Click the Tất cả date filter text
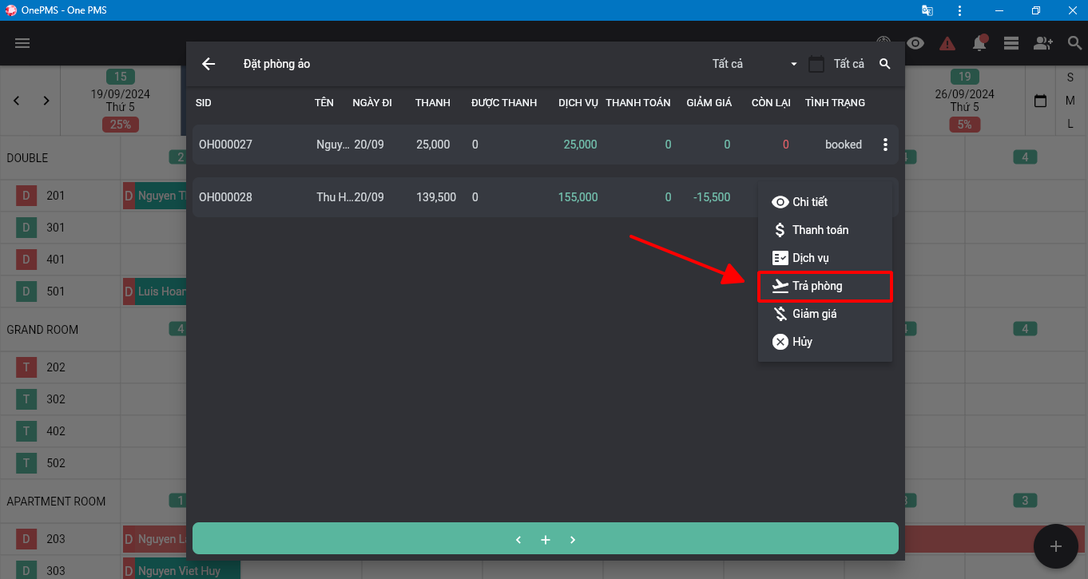The width and height of the screenshot is (1088, 579). [x=849, y=64]
